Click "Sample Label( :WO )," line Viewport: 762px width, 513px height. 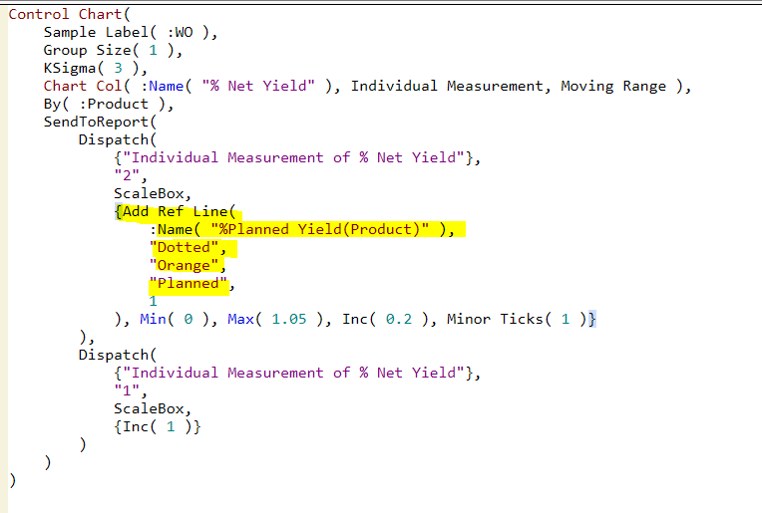coord(131,33)
